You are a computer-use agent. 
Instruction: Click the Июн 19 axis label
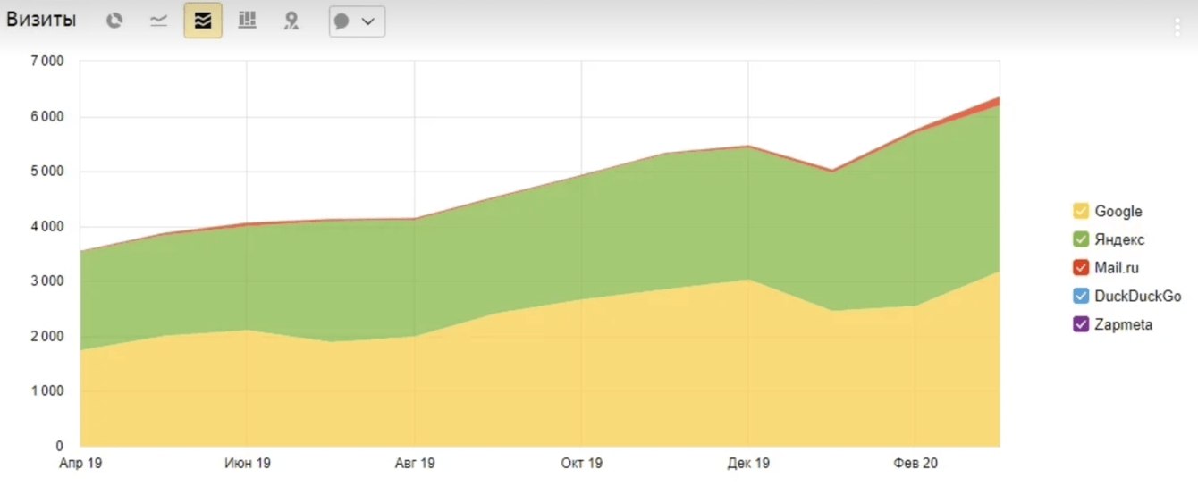(x=248, y=464)
